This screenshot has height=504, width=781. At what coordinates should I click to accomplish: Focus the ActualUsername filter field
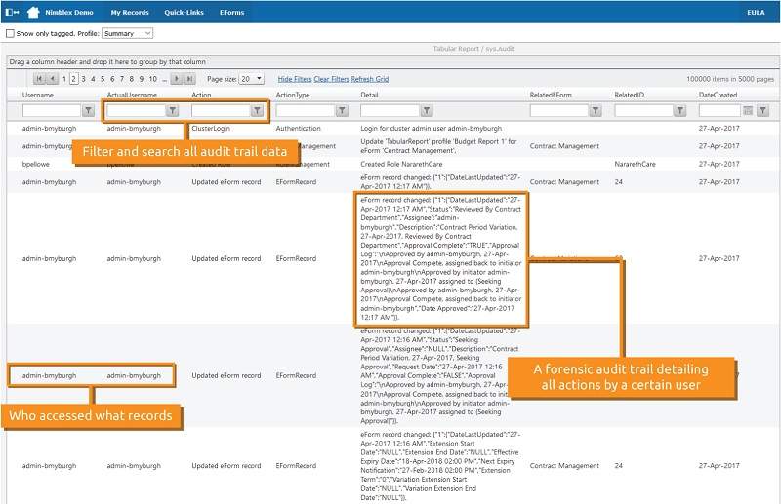[x=136, y=110]
